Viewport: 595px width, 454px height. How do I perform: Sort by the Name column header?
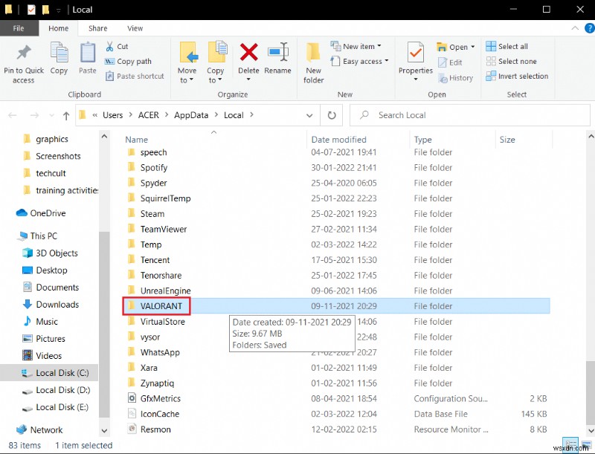click(137, 140)
